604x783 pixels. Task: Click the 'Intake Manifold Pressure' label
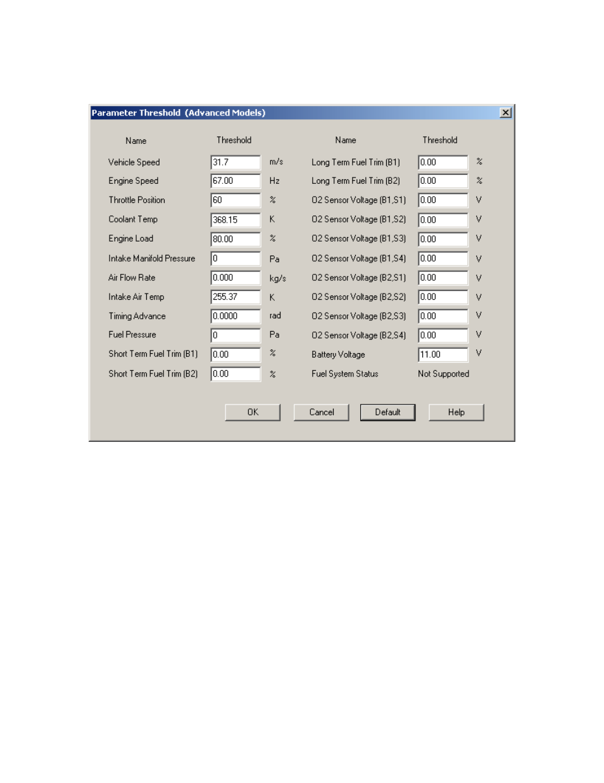coord(151,259)
